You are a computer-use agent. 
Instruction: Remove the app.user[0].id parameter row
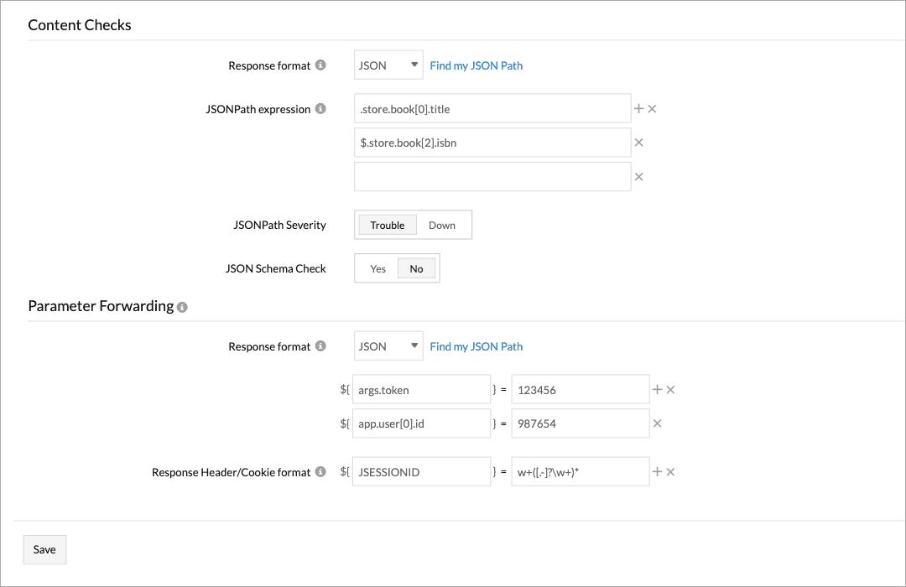click(x=658, y=423)
